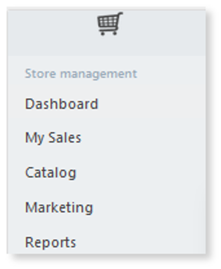Choose Marketing under Store management
This screenshot has height=269, width=221.
[59, 208]
